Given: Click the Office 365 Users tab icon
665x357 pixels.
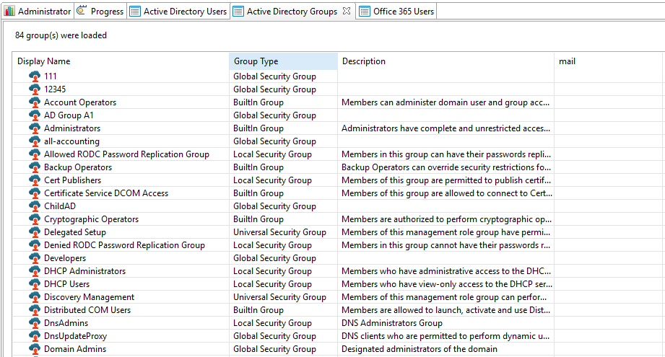Looking at the screenshot, I should pos(364,12).
